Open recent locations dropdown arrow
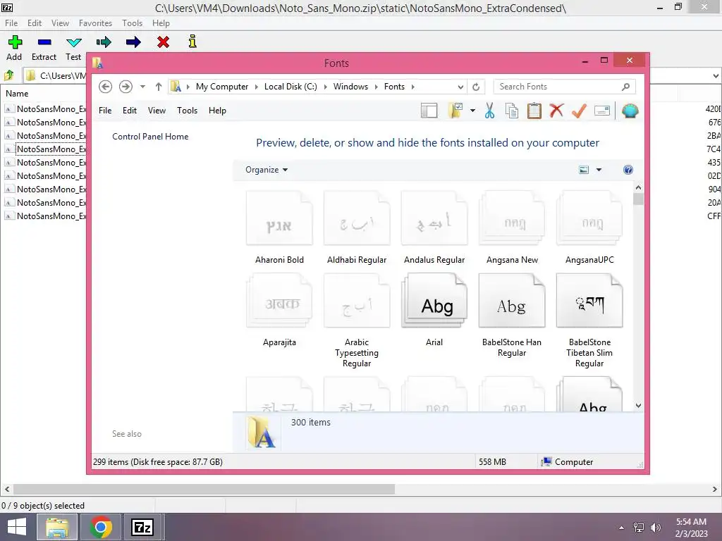Screen dimensions: 722x541 coord(142,87)
